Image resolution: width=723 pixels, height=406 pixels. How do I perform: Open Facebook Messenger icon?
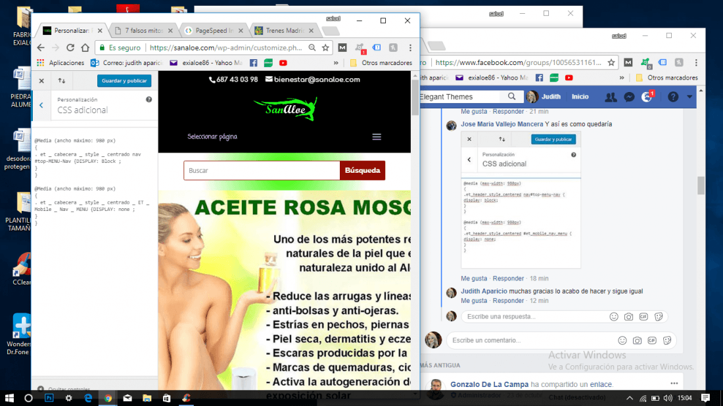629,97
